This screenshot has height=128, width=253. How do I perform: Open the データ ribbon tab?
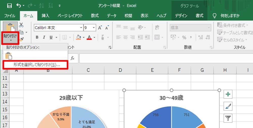(x=112, y=16)
